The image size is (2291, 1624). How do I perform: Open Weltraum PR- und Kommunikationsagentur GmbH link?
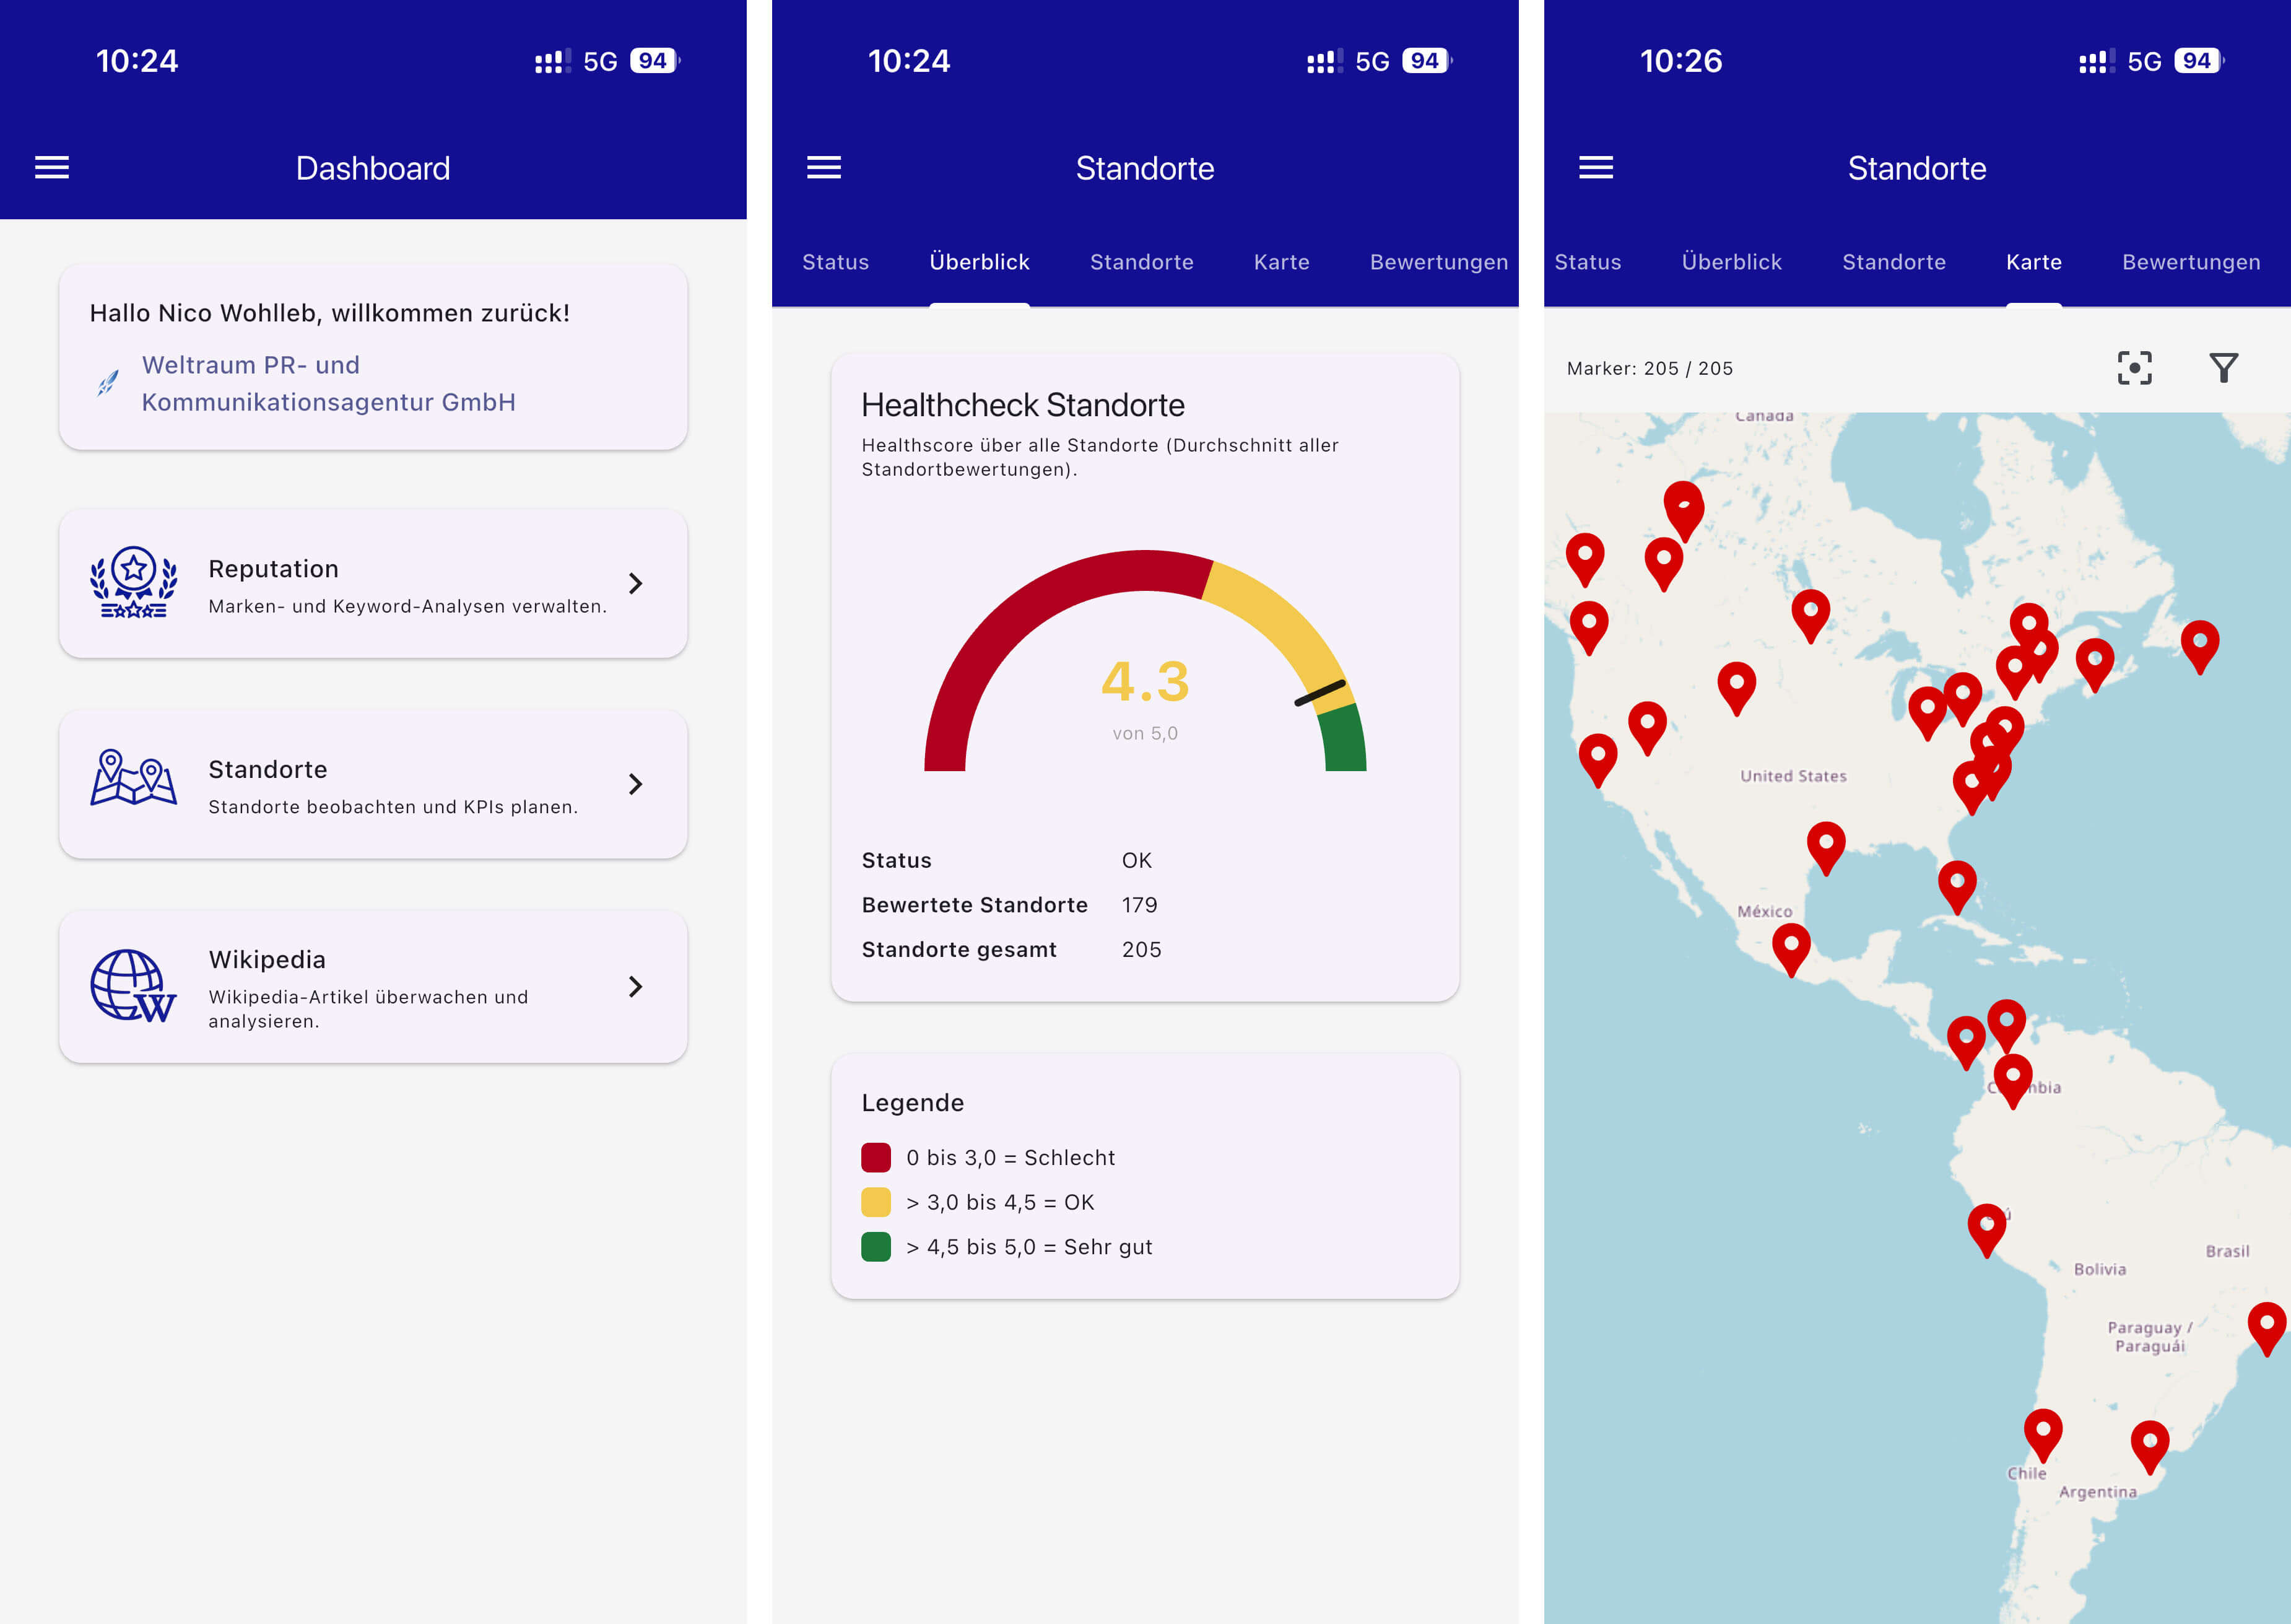coord(329,383)
